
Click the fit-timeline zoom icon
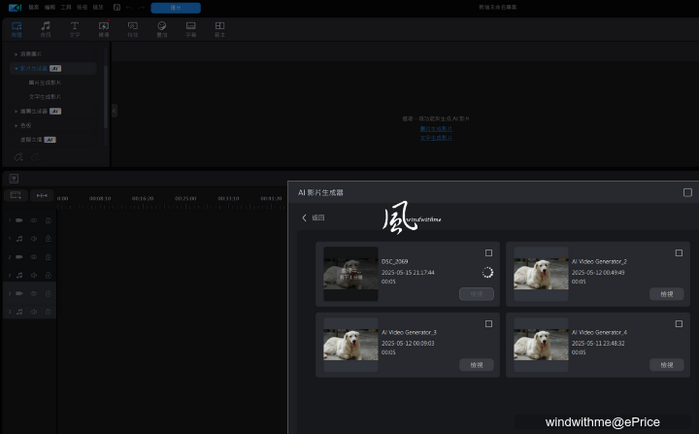[x=43, y=195]
